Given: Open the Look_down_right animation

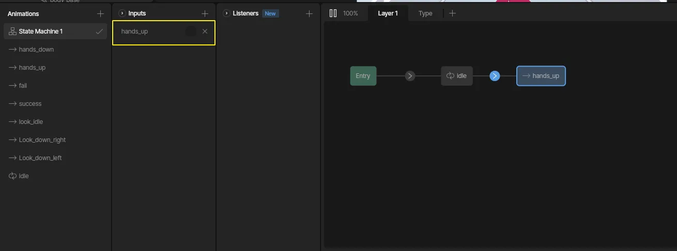Looking at the screenshot, I should tap(42, 140).
